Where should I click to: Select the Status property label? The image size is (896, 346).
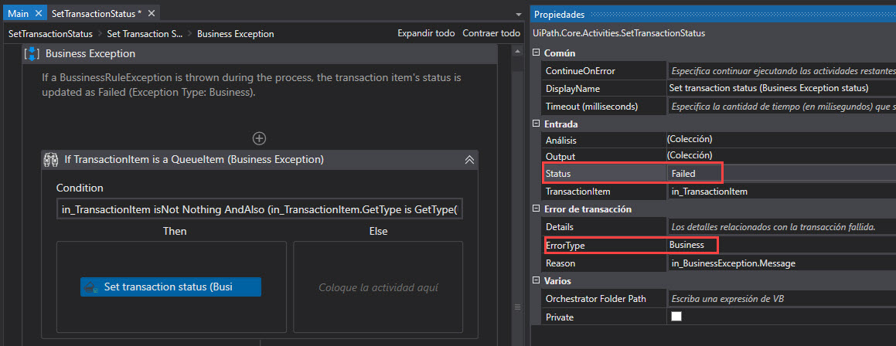[x=558, y=173]
